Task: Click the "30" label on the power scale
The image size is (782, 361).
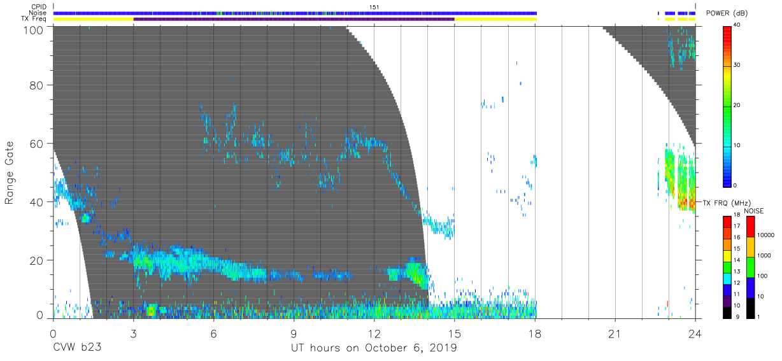Action: click(738, 66)
